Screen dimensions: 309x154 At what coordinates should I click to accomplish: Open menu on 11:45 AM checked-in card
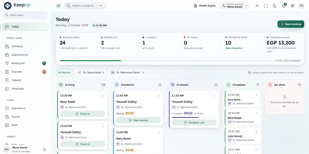coord(159,95)
